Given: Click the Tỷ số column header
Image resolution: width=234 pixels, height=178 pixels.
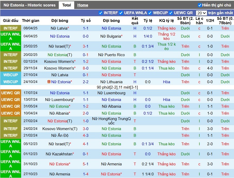Looking at the screenshot, I should click(86, 21).
